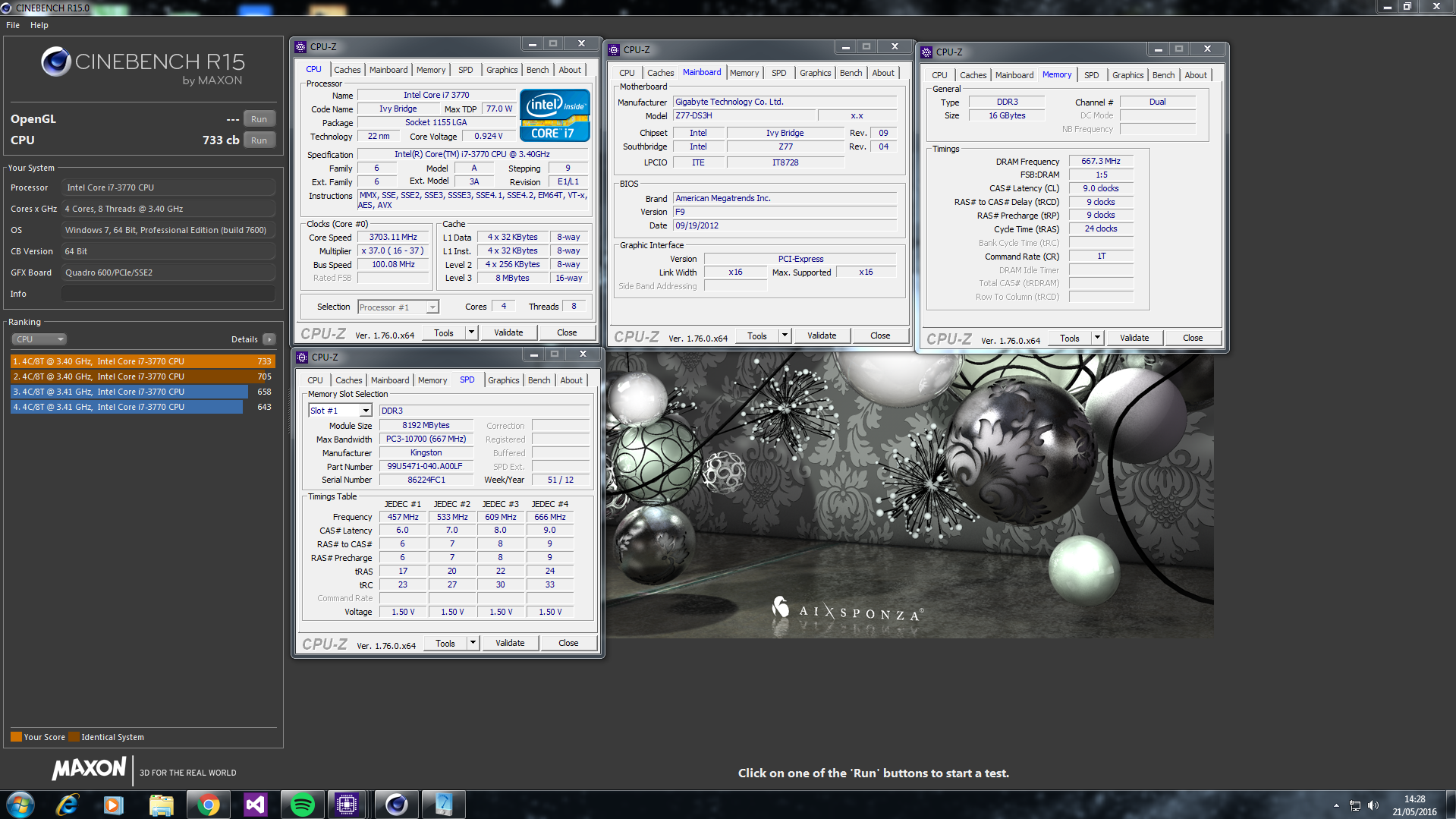Screen dimensions: 1456x819
Task: Select SPD tab in Memory window
Action: pos(1091,75)
